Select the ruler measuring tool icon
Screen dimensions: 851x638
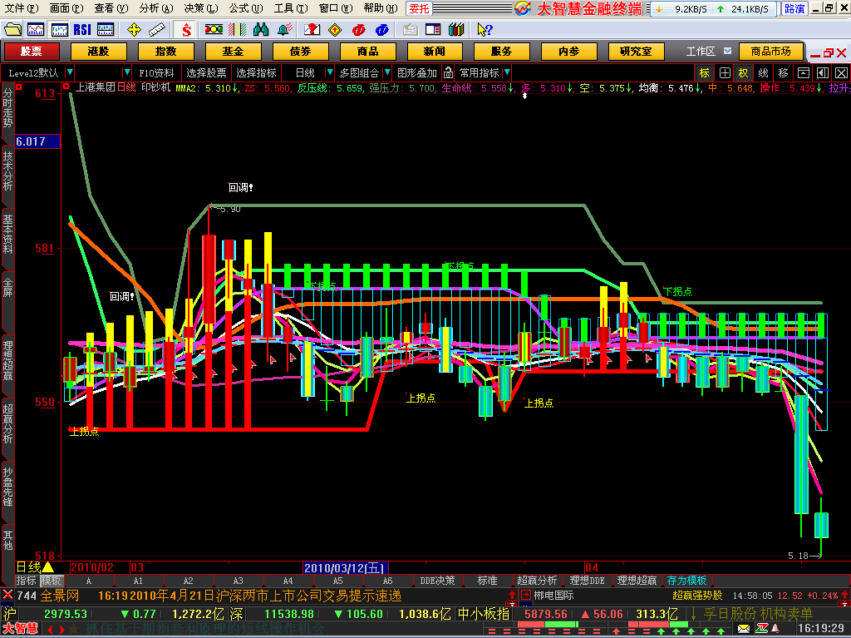coord(157,30)
